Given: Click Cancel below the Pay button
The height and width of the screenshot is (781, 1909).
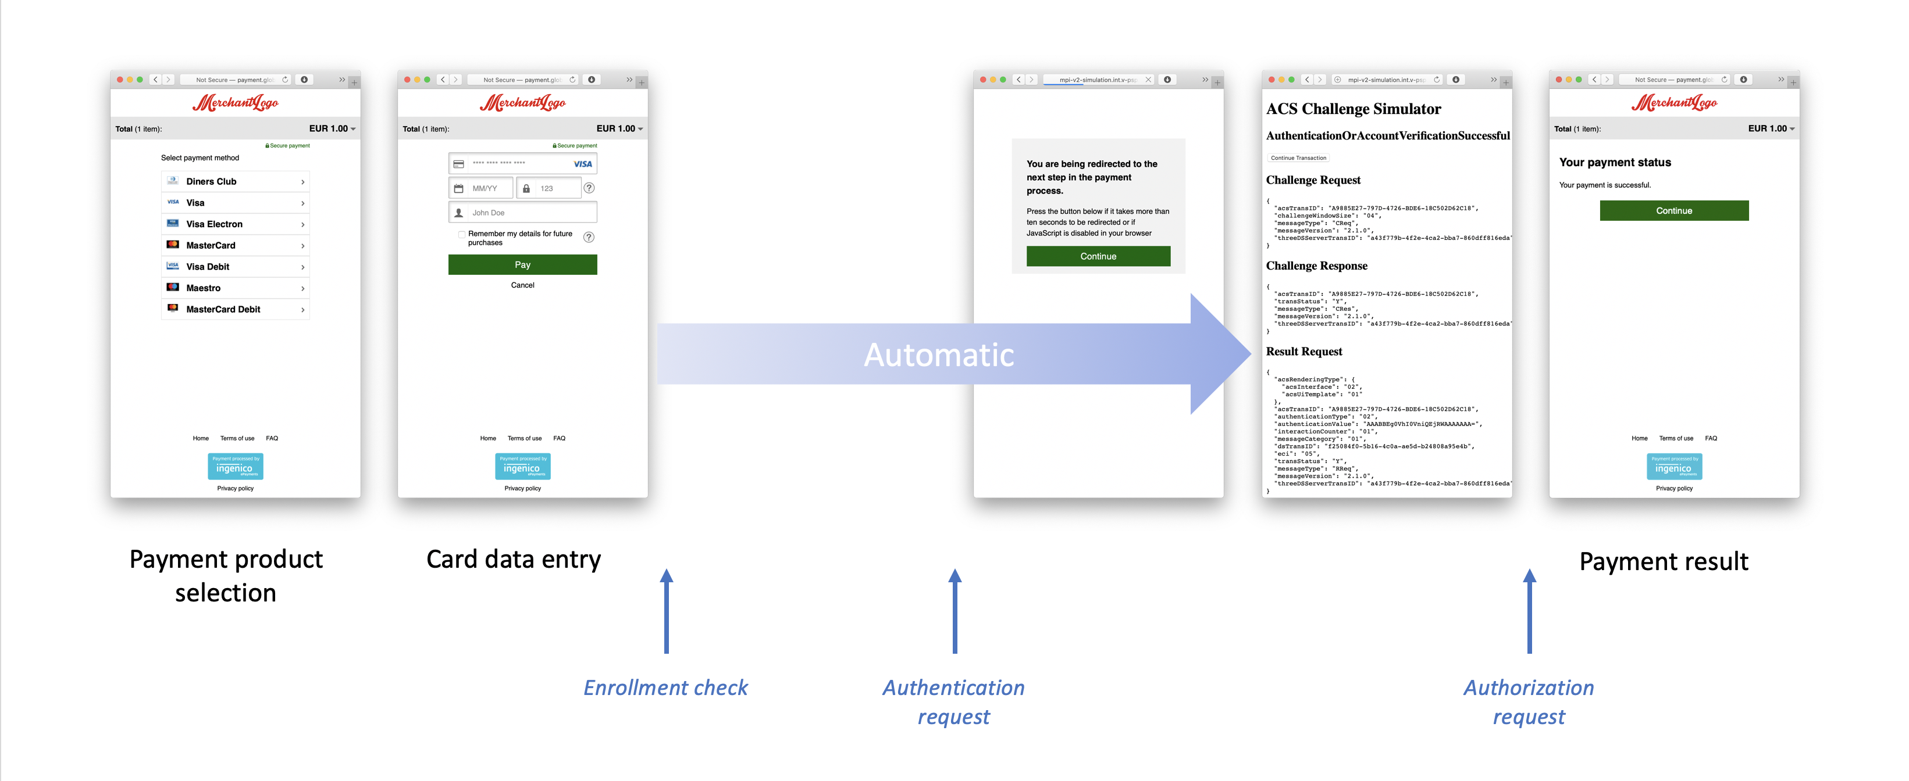Looking at the screenshot, I should [x=522, y=286].
